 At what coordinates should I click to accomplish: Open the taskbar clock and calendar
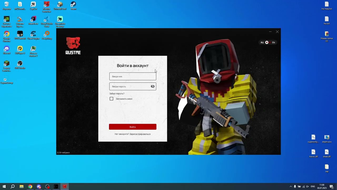click(x=322, y=187)
